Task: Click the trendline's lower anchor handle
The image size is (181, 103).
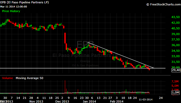Action: [x=153, y=67]
